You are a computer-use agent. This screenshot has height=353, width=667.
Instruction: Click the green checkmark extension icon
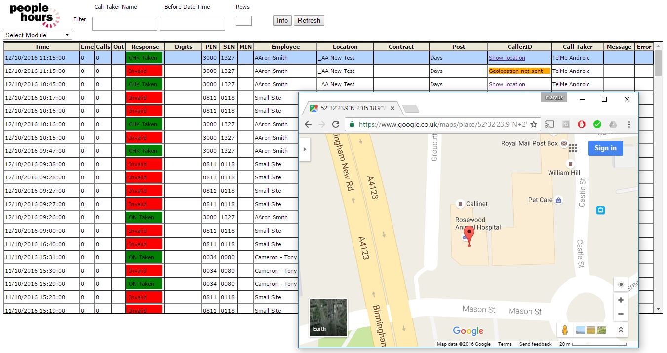pyautogui.click(x=597, y=125)
